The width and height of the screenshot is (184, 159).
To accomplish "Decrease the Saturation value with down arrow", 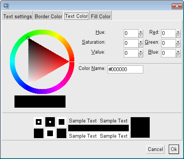I will click(x=141, y=45).
